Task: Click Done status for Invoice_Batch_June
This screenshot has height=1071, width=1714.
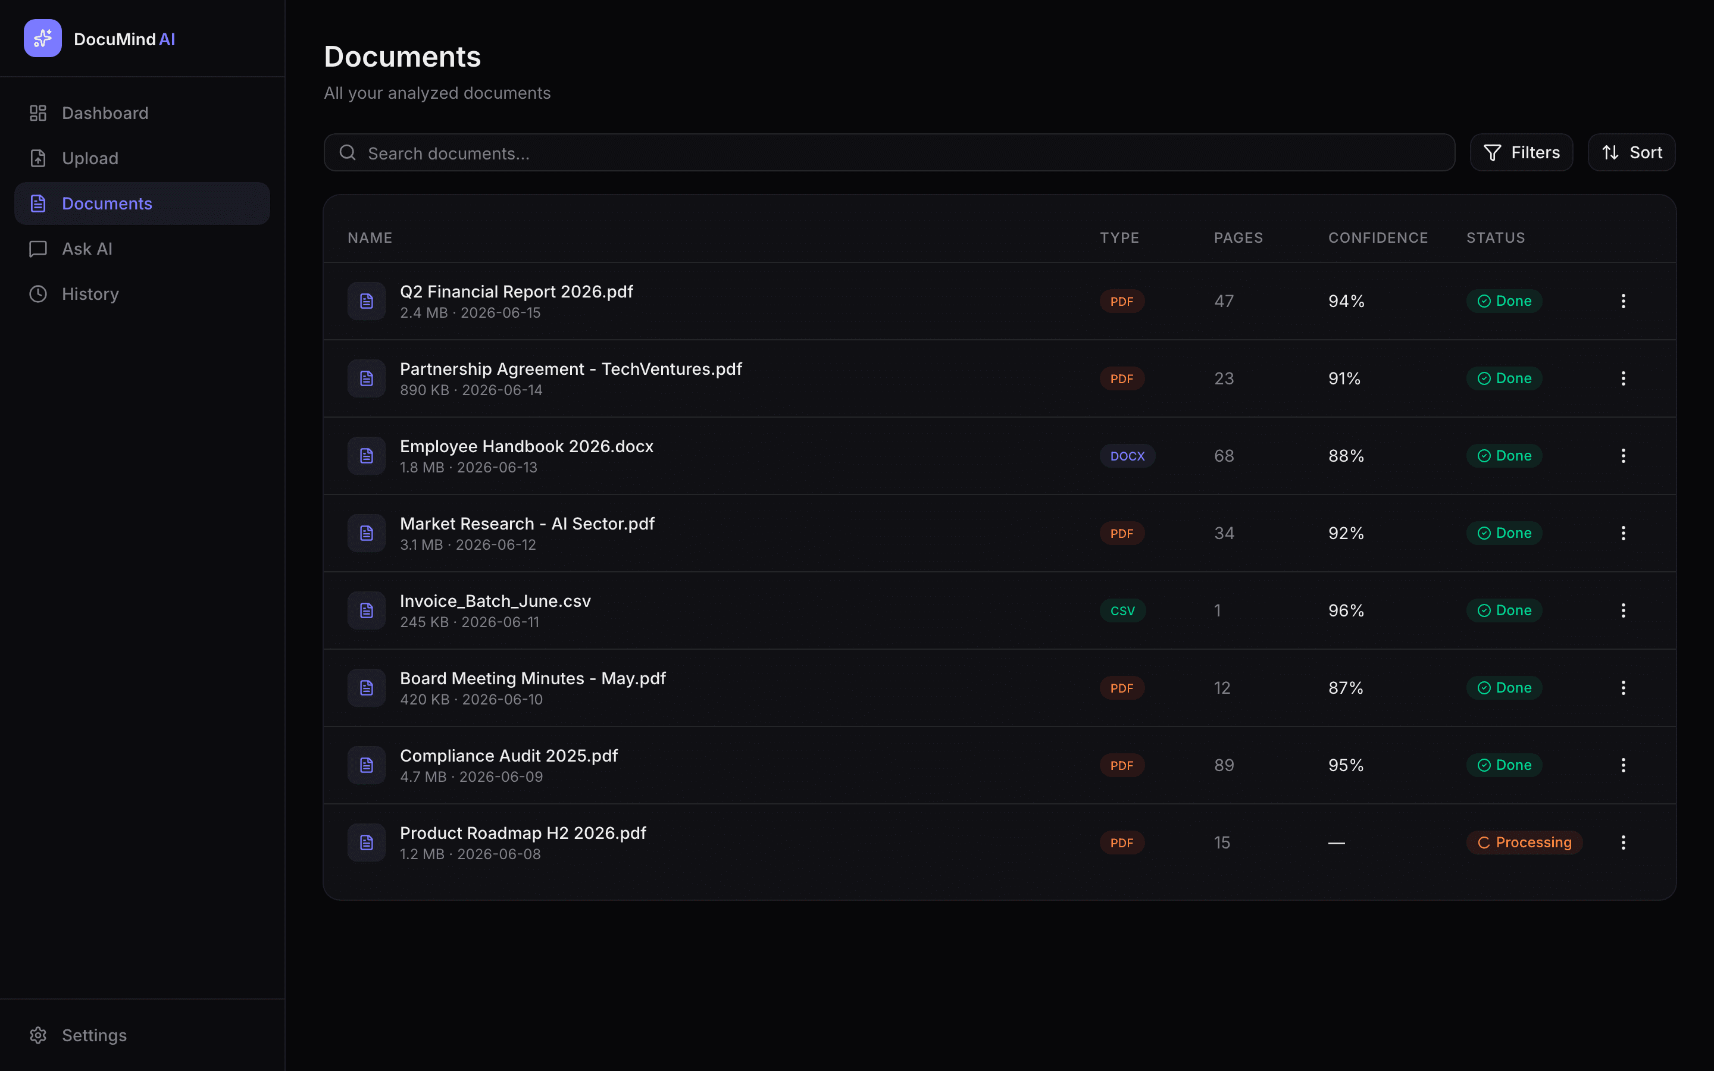Action: click(1505, 610)
